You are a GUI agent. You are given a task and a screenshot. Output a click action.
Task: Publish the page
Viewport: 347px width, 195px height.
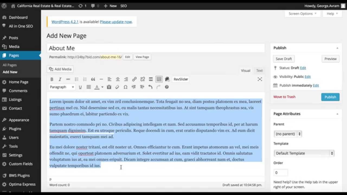[x=330, y=97]
